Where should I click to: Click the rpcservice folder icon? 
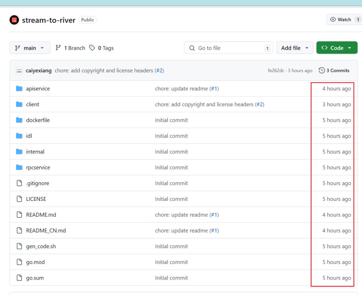pyautogui.click(x=19, y=167)
